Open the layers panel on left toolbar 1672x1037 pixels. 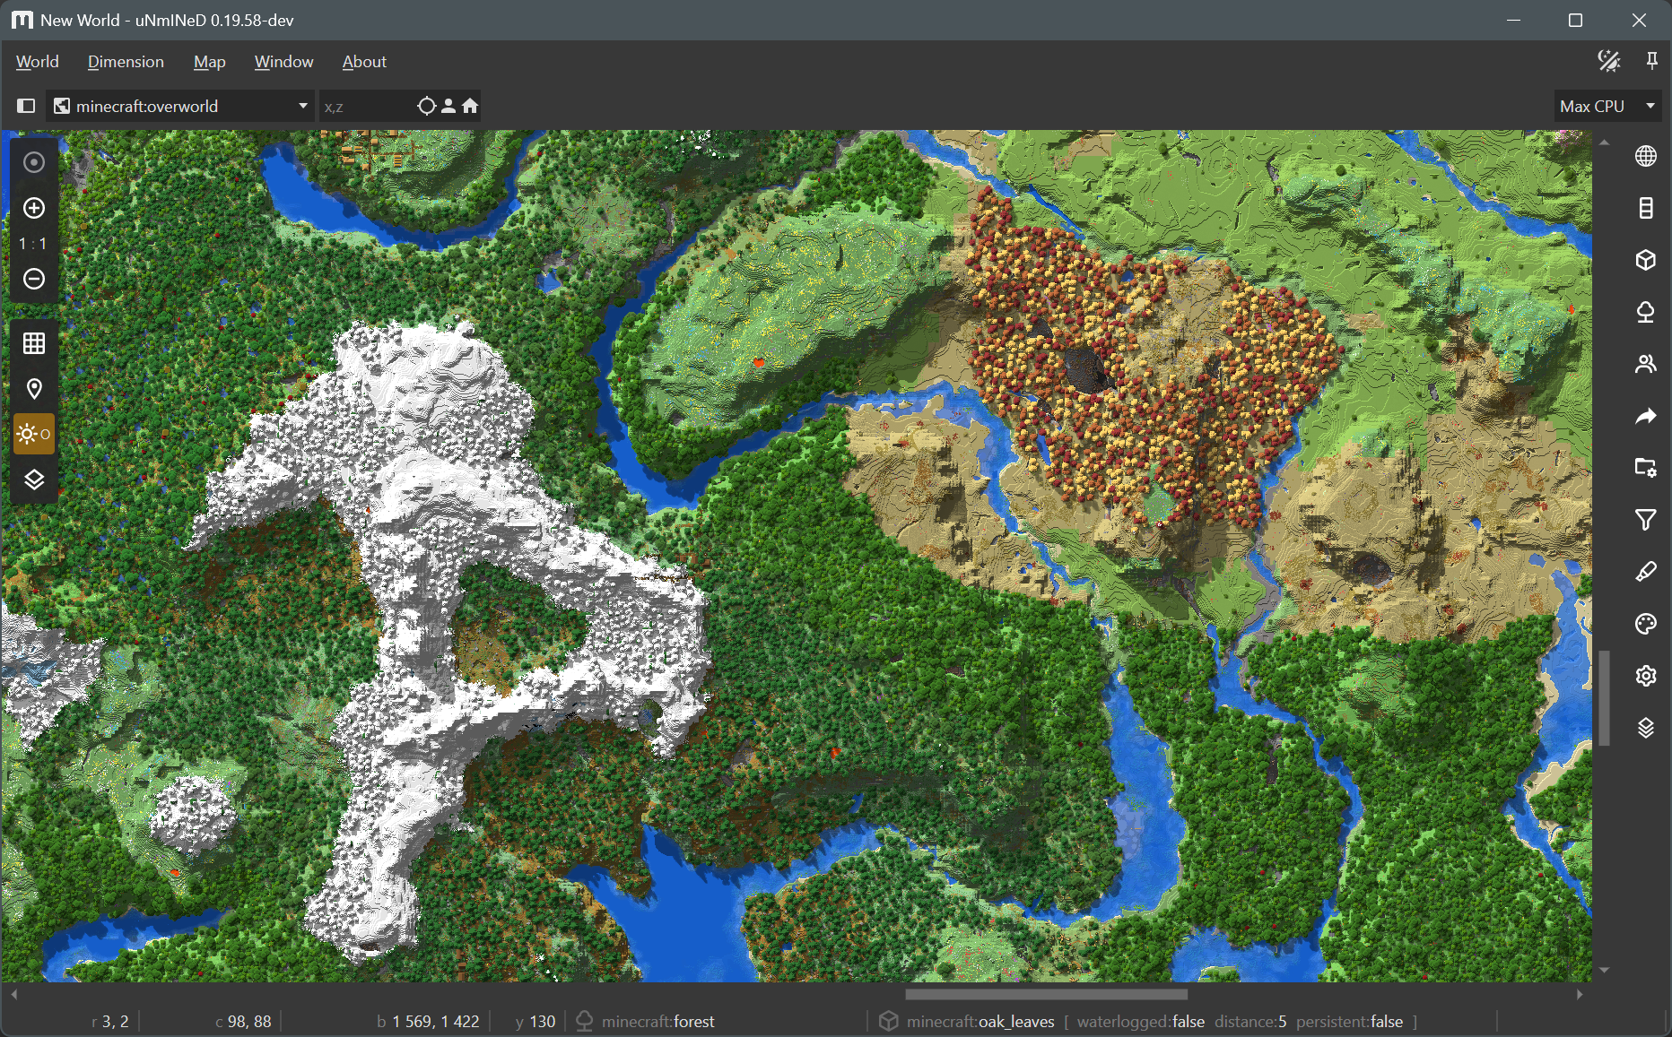[34, 480]
